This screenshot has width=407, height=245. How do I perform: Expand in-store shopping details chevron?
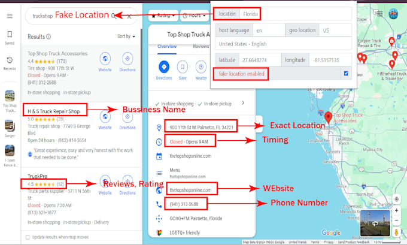pyautogui.click(x=243, y=102)
